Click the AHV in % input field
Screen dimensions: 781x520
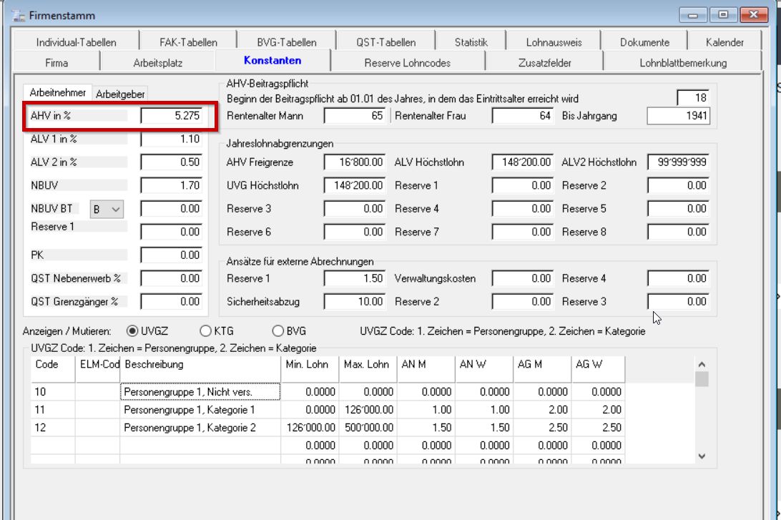pyautogui.click(x=172, y=116)
